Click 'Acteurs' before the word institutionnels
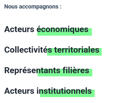Viewport: 114px width, 103px height. coord(19,91)
